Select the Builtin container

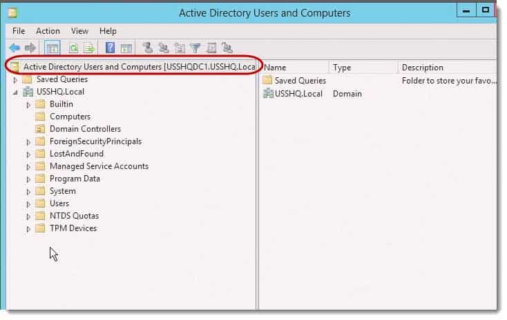pos(61,104)
